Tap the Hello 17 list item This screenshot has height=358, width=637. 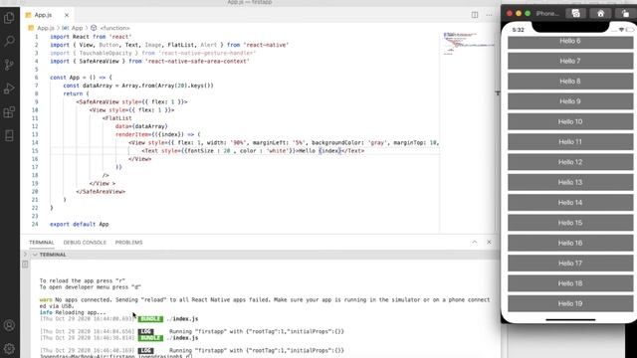coord(570,264)
